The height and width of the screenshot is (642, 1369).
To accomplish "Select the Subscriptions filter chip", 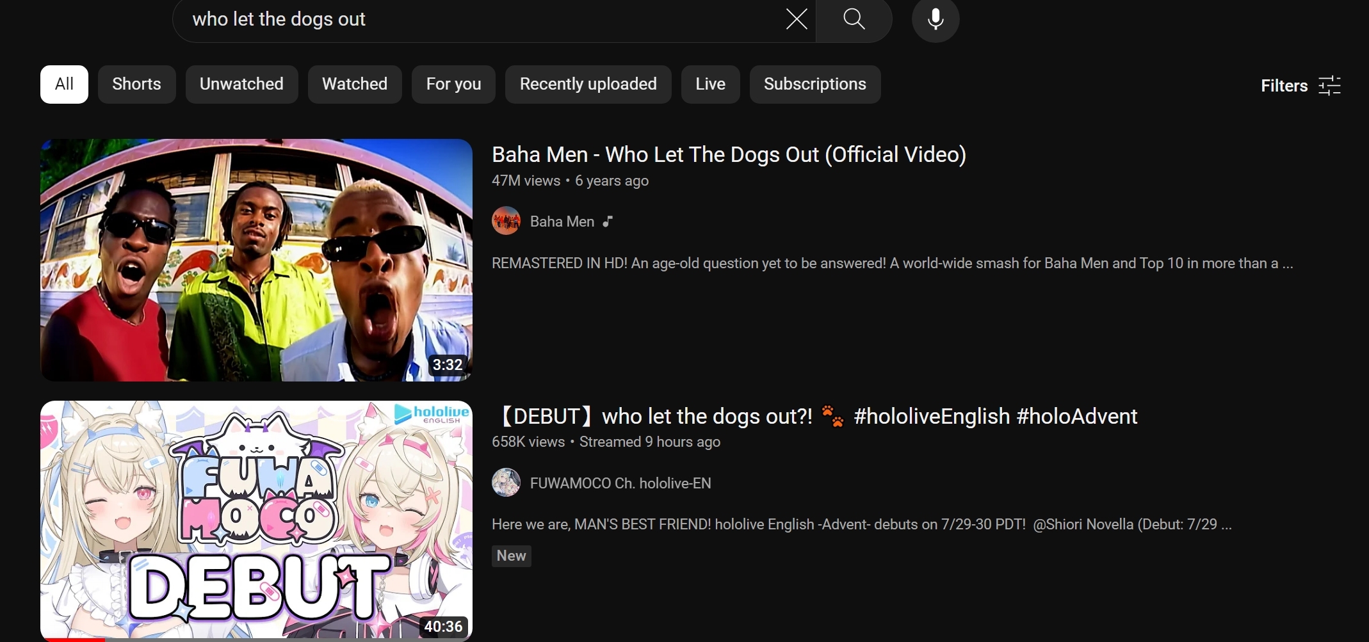I will coord(814,84).
